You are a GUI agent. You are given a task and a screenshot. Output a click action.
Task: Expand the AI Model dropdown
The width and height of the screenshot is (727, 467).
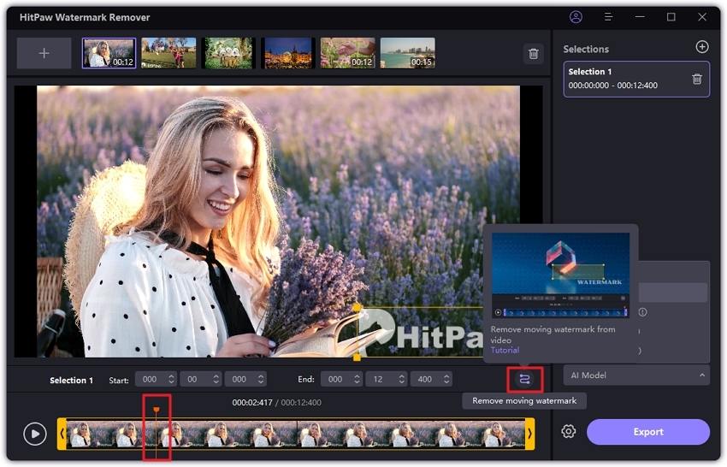click(635, 375)
